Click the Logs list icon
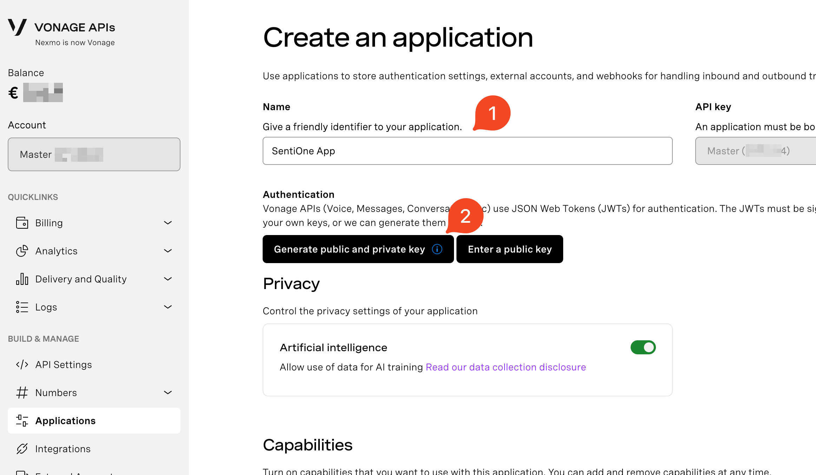The width and height of the screenshot is (816, 475). pyautogui.click(x=22, y=307)
